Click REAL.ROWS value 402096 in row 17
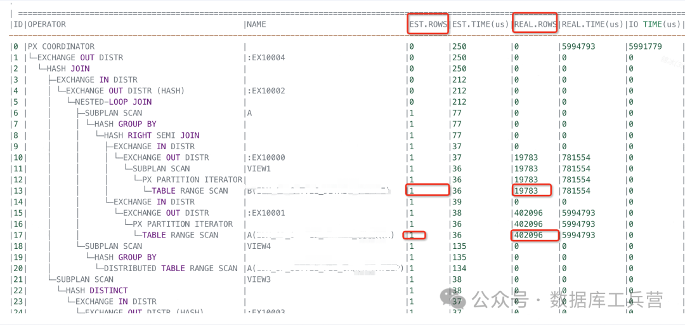Image resolution: width=685 pixels, height=327 pixels. [x=528, y=235]
